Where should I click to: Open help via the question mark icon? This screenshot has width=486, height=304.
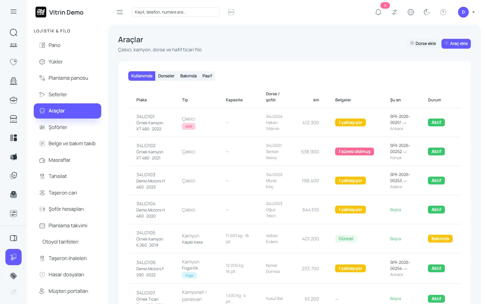443,12
